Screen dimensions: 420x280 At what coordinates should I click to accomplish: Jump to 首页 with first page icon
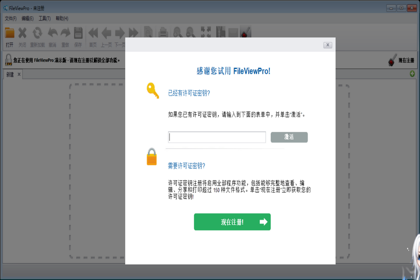pos(93,33)
